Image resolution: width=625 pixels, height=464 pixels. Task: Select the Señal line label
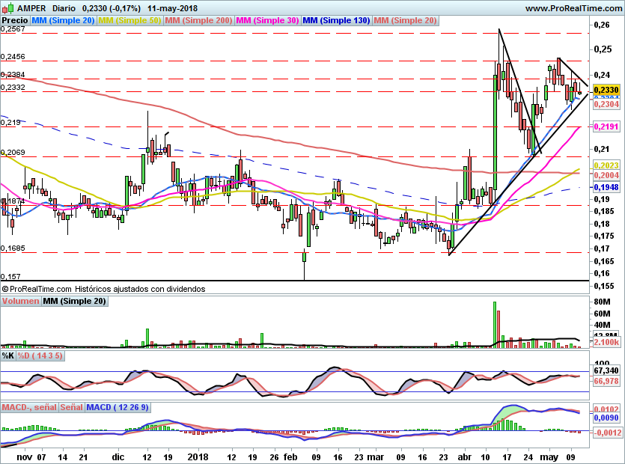point(71,407)
